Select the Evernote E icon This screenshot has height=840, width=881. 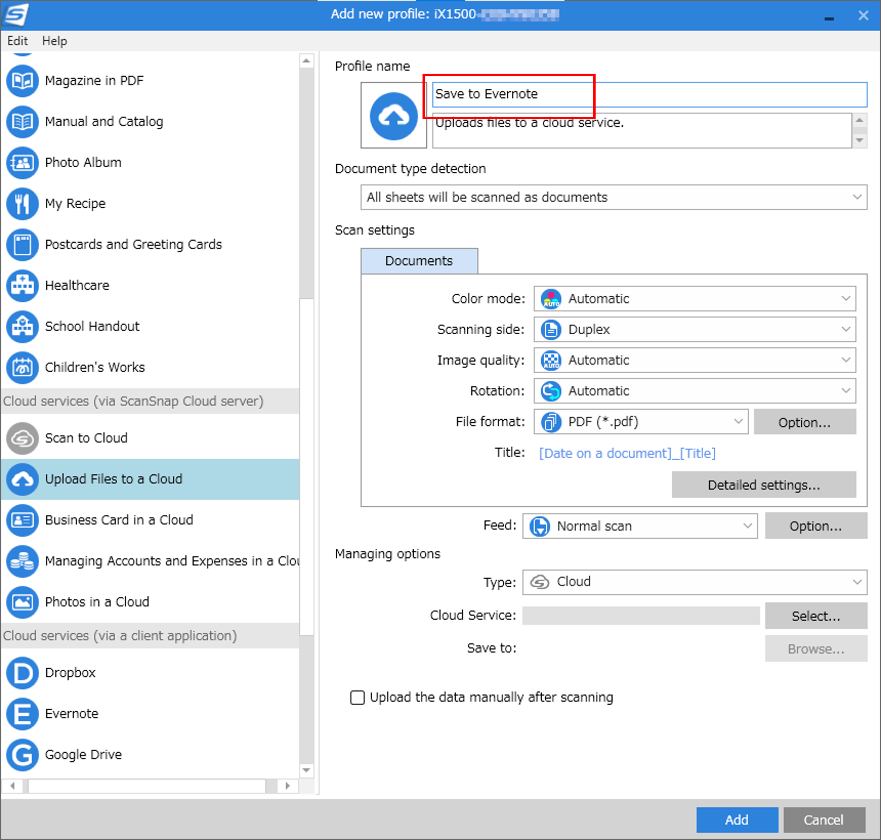[22, 714]
